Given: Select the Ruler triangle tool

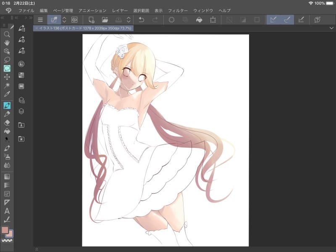Looking at the screenshot, I should [7, 202].
